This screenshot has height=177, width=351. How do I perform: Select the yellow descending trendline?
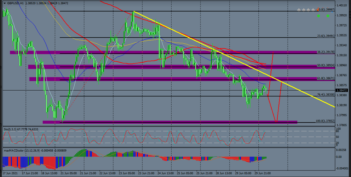coord(216,52)
